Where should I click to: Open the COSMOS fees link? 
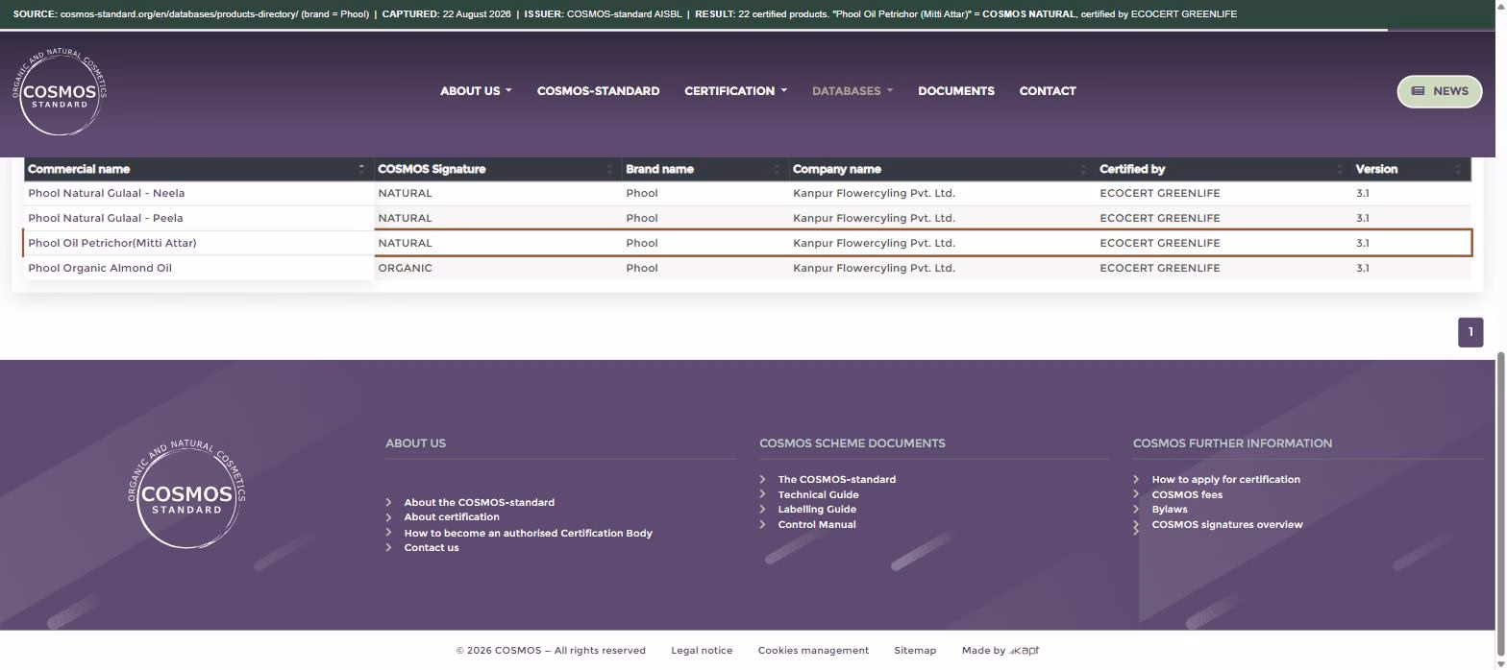click(1187, 495)
